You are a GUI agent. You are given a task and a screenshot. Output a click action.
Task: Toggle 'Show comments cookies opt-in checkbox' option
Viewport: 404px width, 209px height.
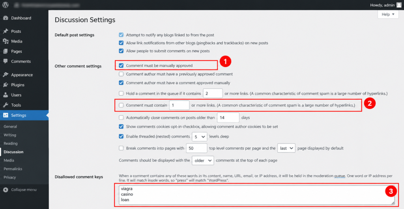(x=121, y=127)
